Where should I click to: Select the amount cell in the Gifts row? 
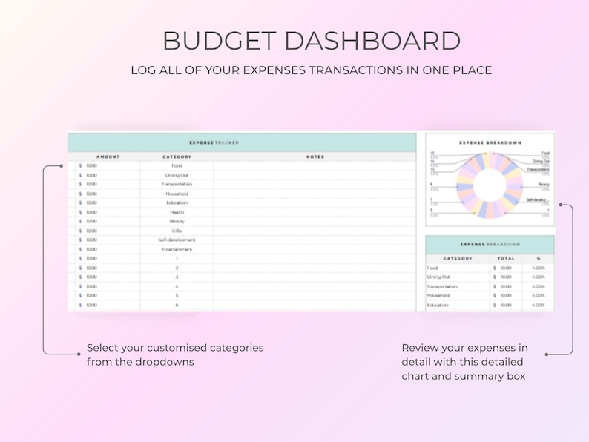[x=108, y=231]
